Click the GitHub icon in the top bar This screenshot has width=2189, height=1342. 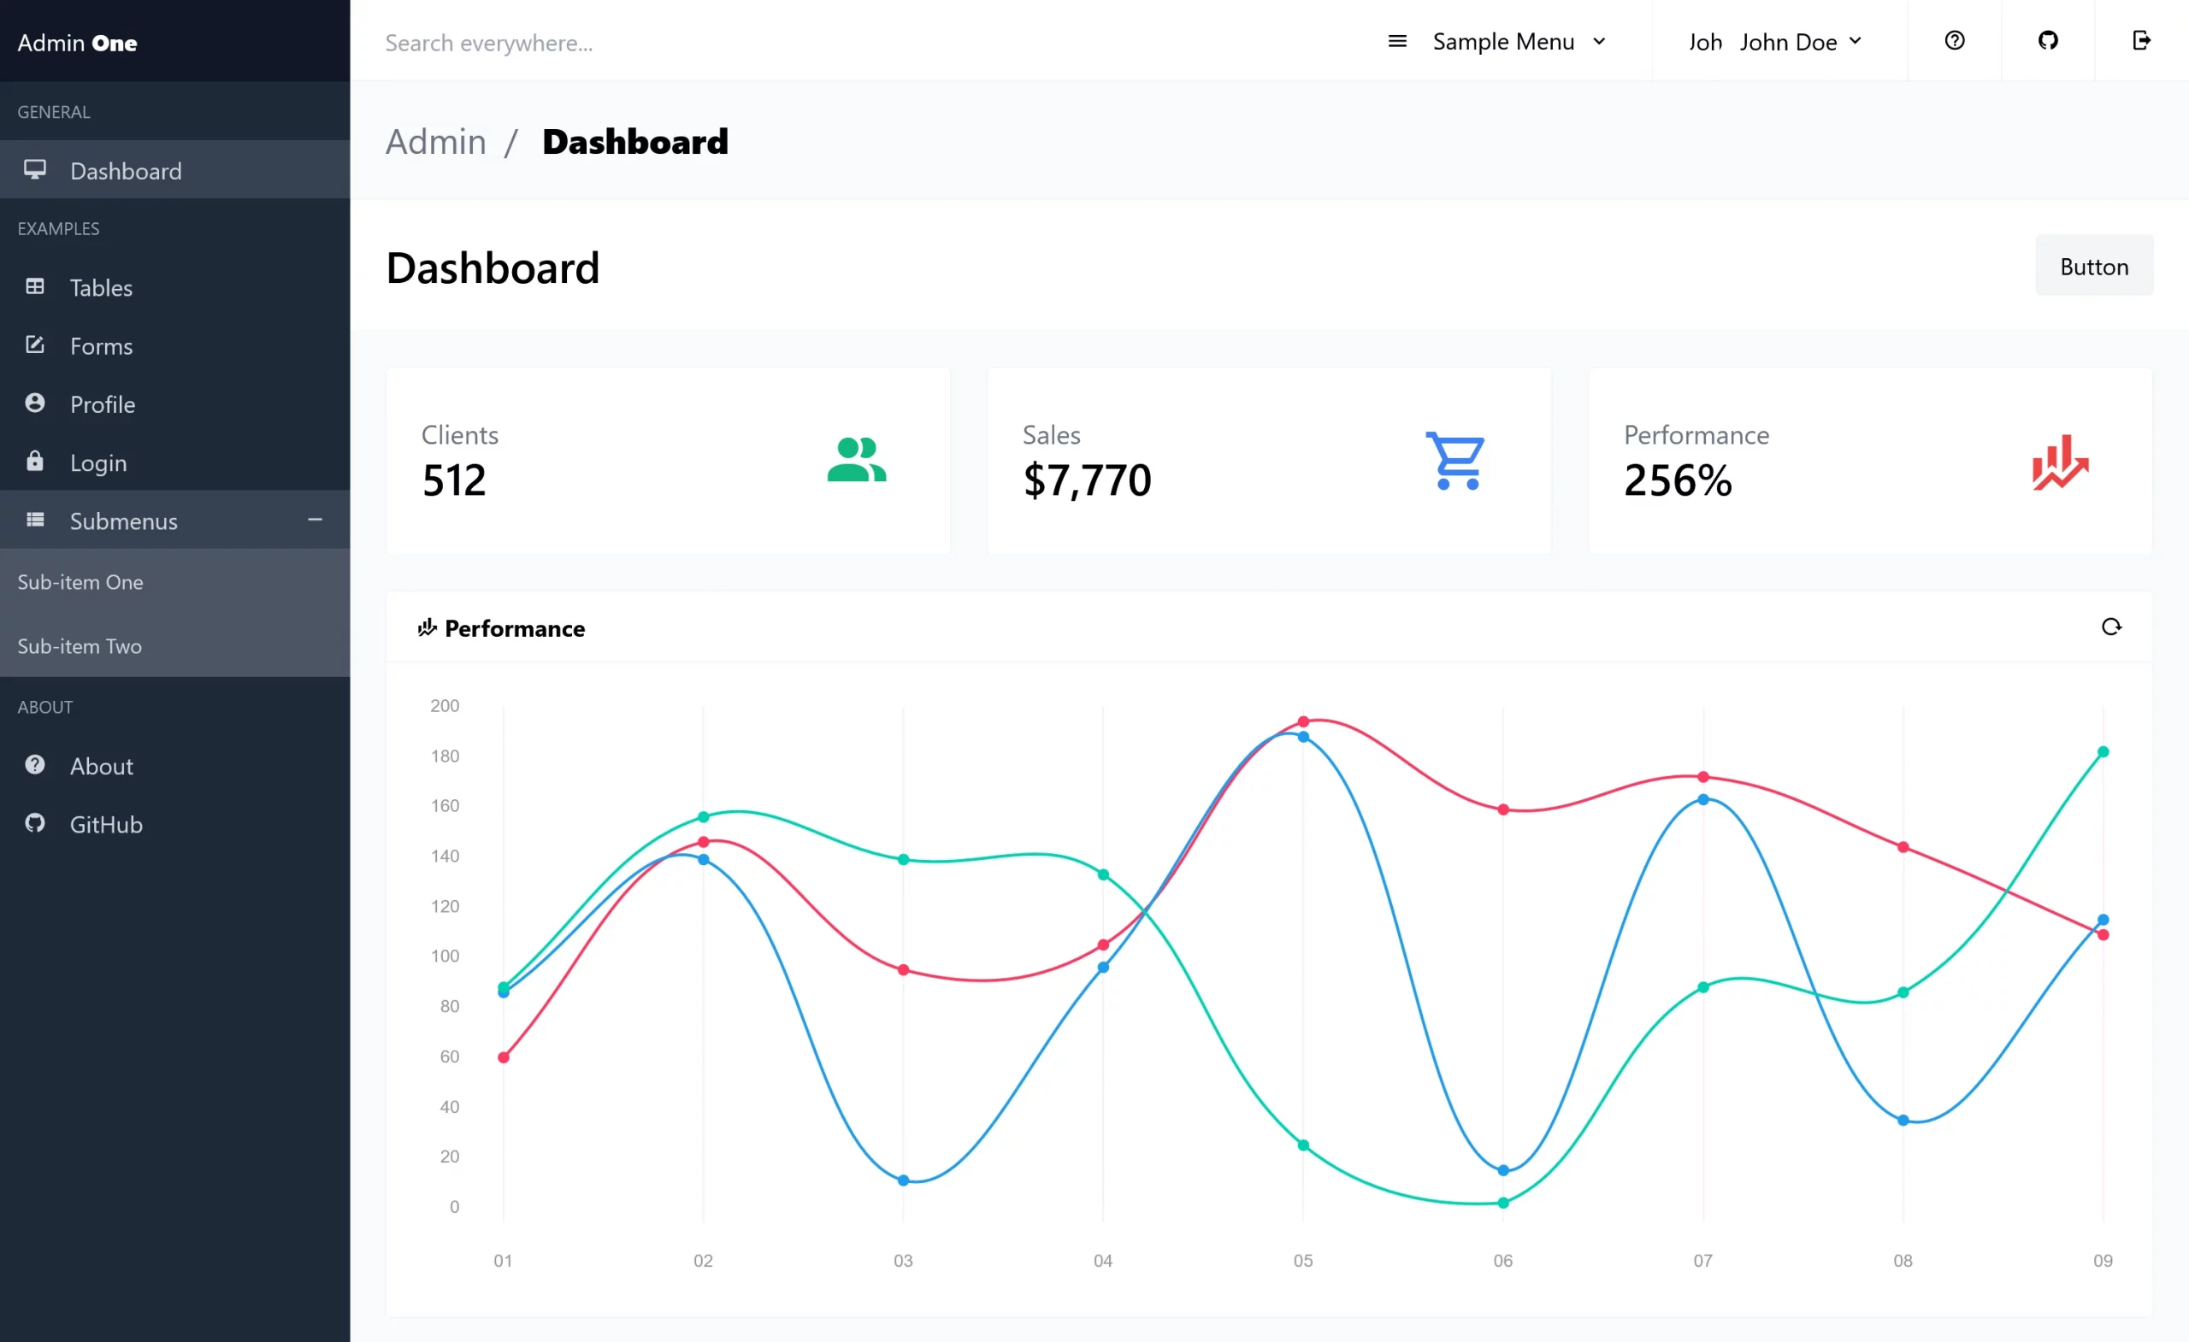click(2048, 41)
